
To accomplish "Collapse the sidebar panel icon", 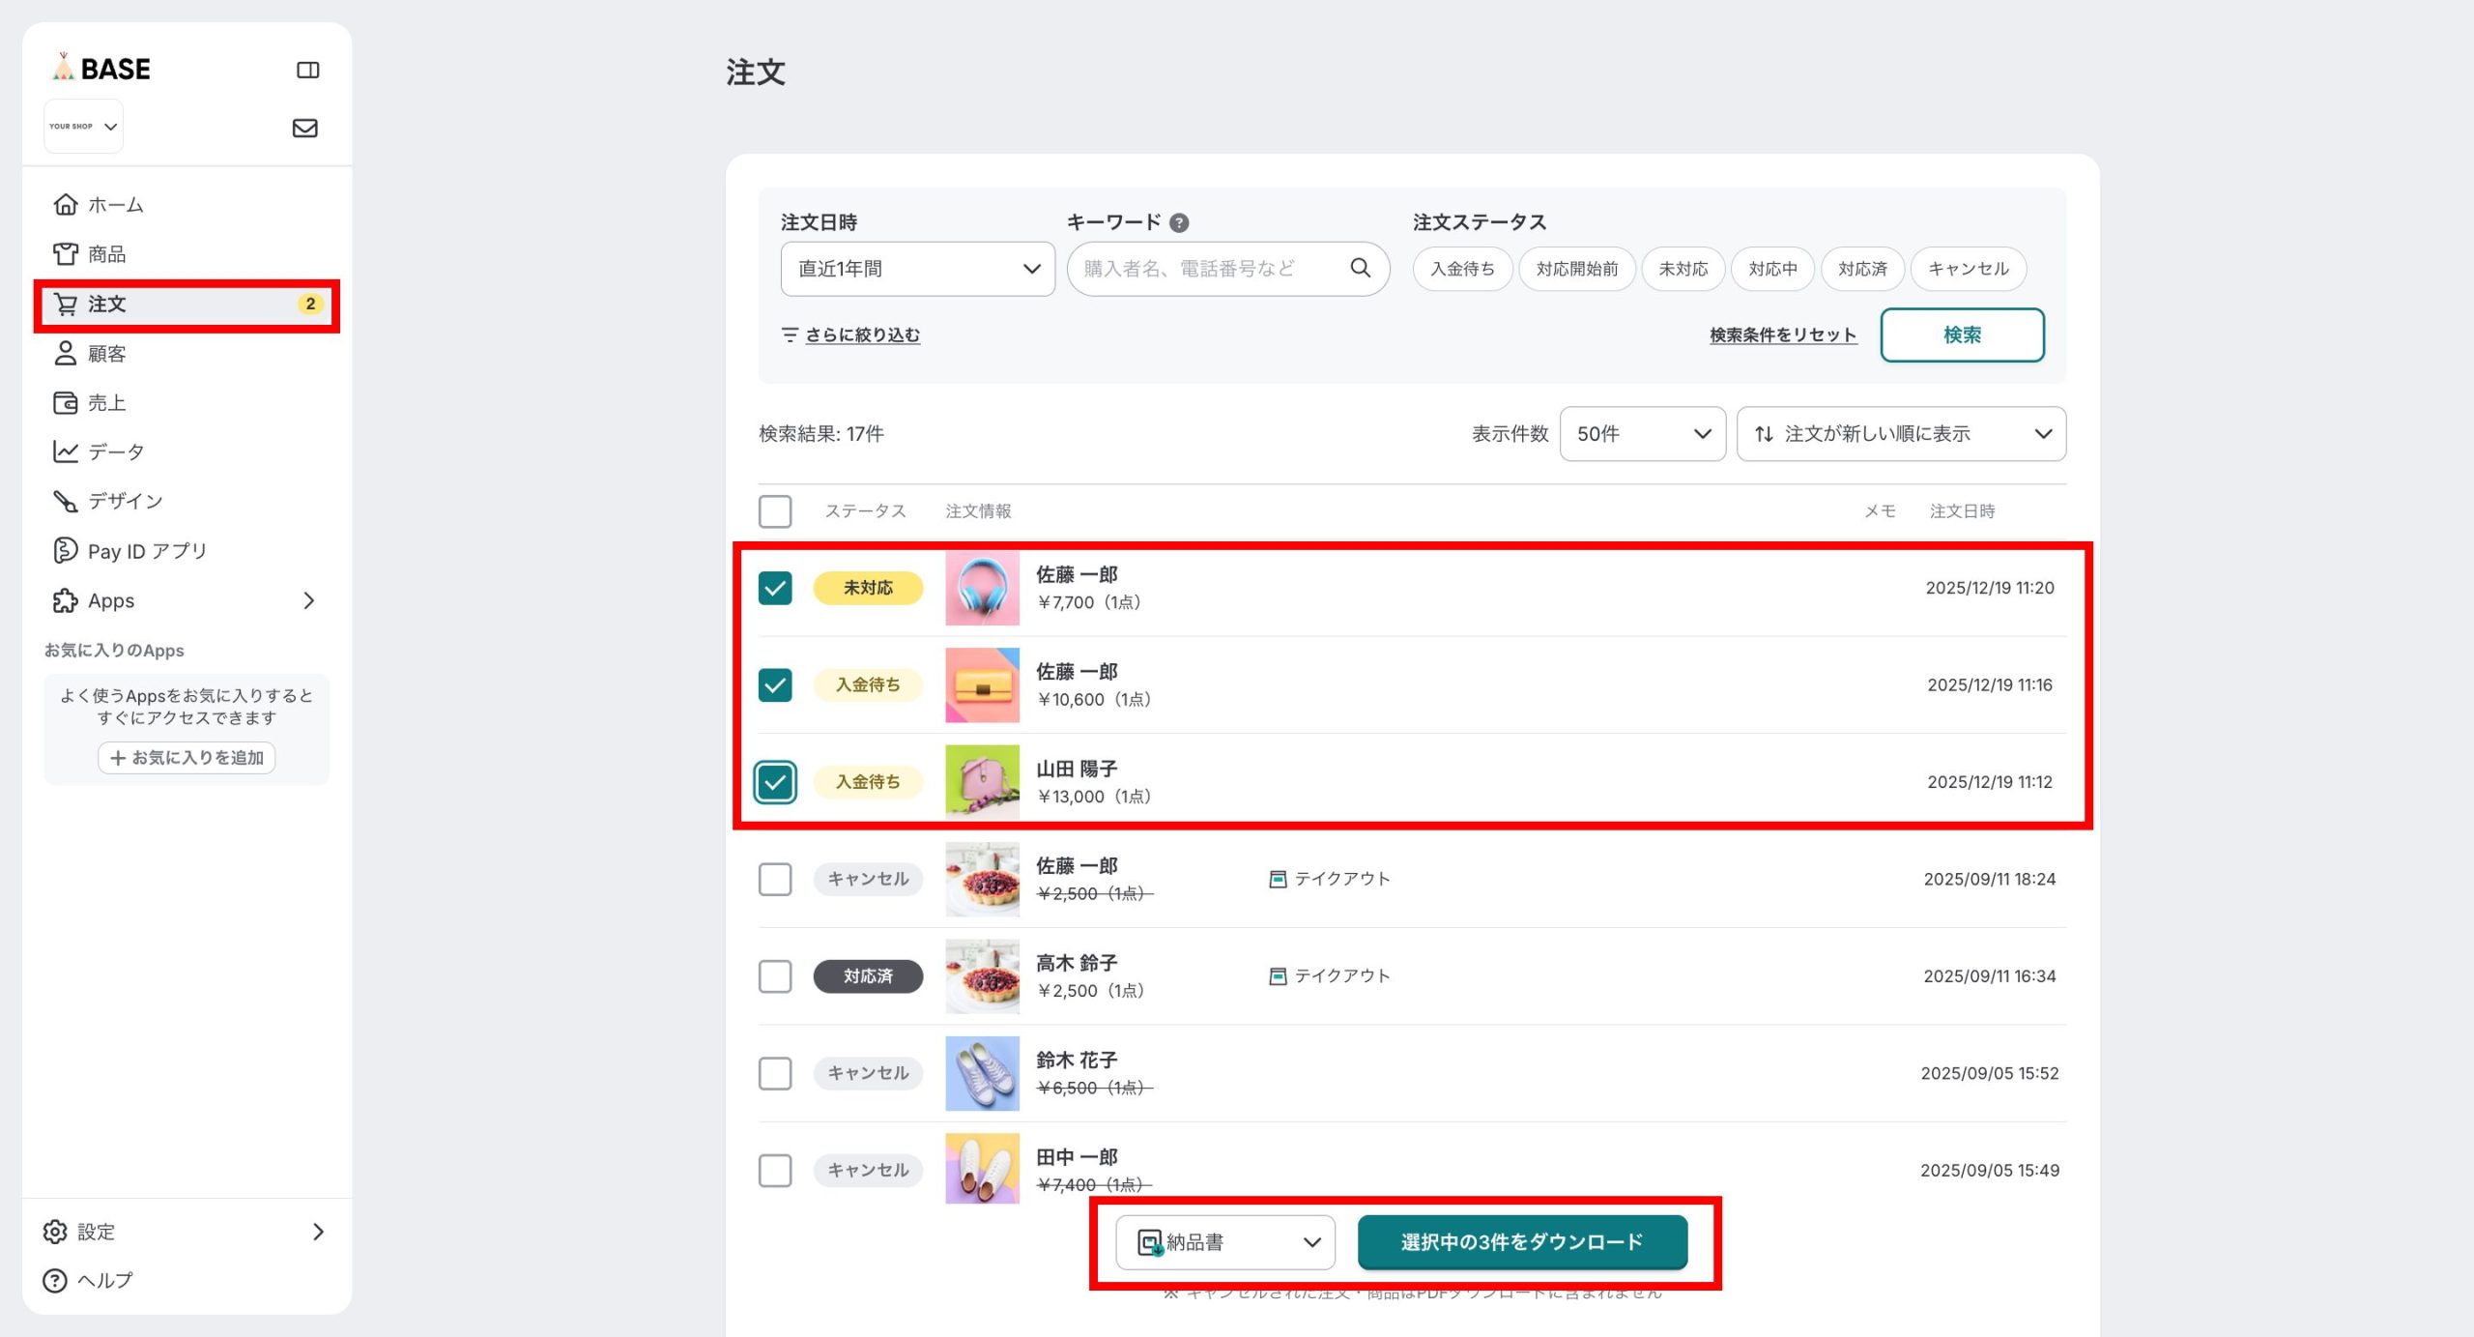I will pyautogui.click(x=307, y=70).
